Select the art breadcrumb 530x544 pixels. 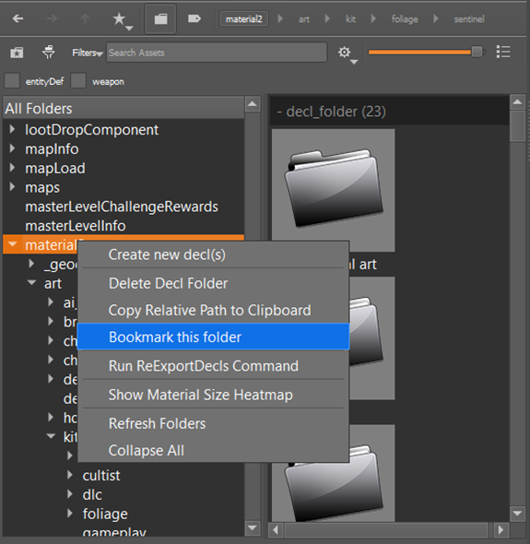tap(304, 19)
